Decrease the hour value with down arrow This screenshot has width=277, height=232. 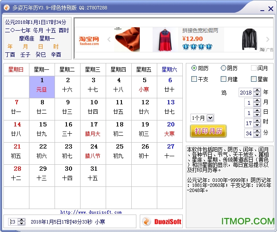pyautogui.click(x=257, y=125)
